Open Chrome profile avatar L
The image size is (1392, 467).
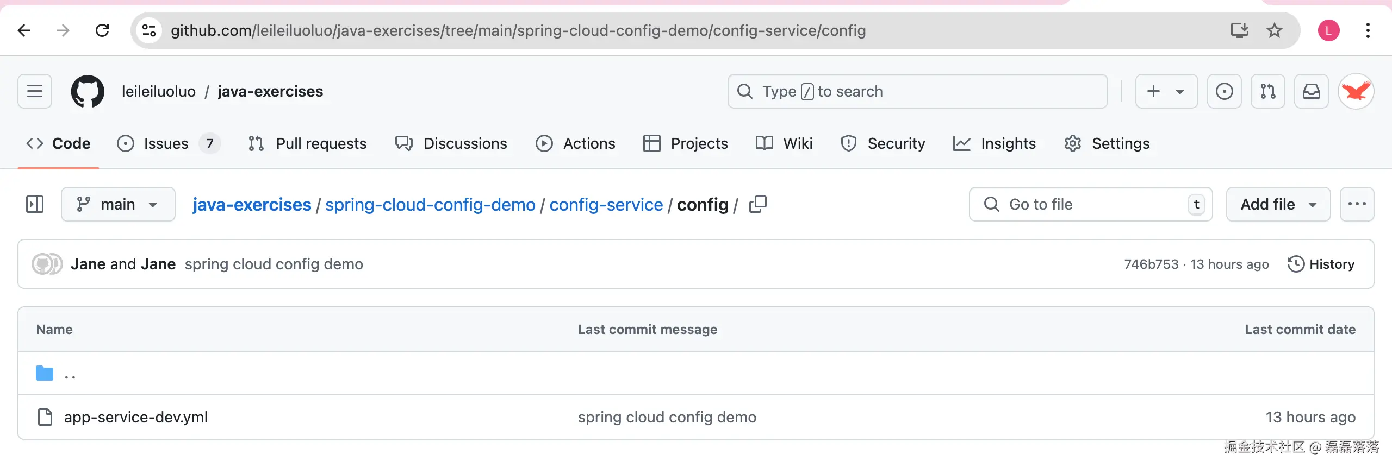point(1328,30)
